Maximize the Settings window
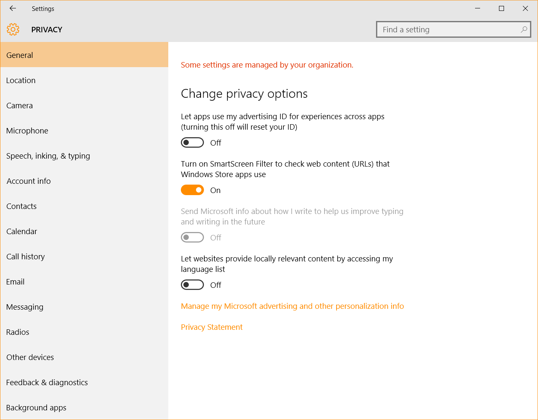538x420 pixels. click(x=501, y=8)
